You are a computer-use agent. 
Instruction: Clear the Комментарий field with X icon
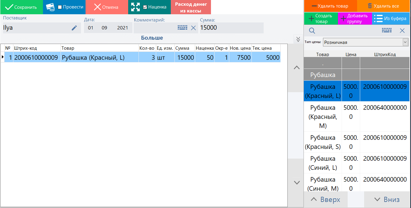point(193,28)
